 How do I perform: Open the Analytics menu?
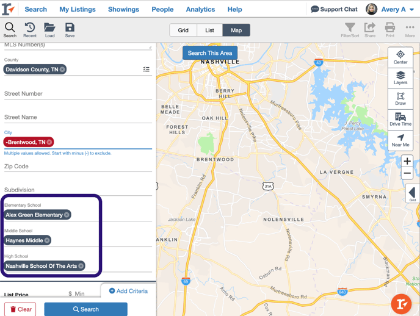pos(200,9)
